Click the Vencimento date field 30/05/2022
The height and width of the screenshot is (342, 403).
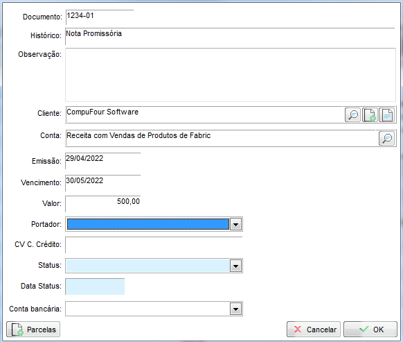[x=102, y=183]
